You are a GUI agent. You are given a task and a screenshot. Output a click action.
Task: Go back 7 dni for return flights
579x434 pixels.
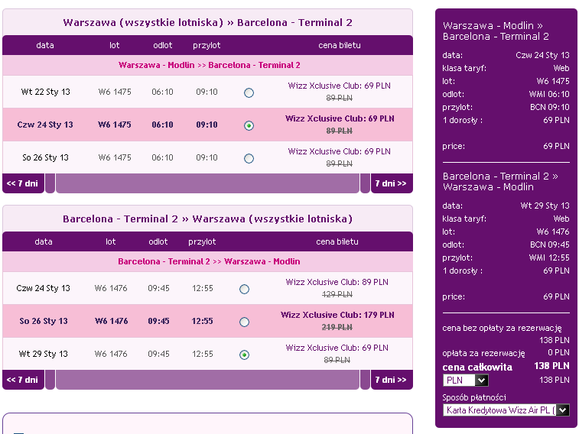coord(23,380)
